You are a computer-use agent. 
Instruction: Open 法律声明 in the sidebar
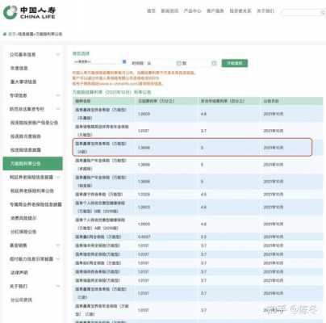pos(19,273)
